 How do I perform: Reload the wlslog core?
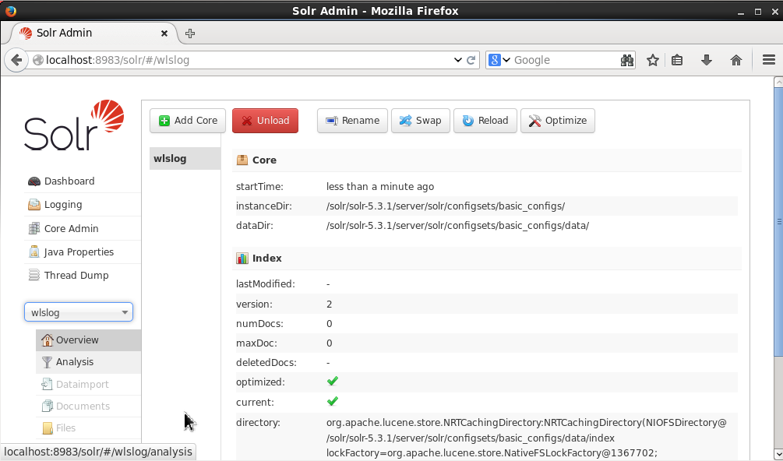tap(485, 121)
